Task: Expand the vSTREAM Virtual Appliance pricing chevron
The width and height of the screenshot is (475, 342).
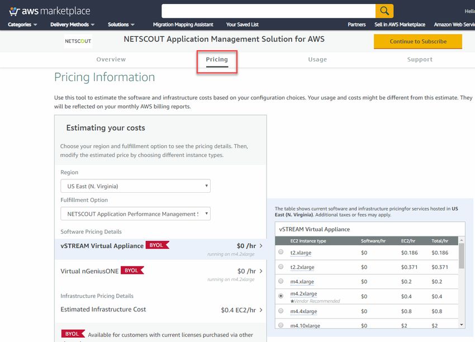Action: pos(261,246)
